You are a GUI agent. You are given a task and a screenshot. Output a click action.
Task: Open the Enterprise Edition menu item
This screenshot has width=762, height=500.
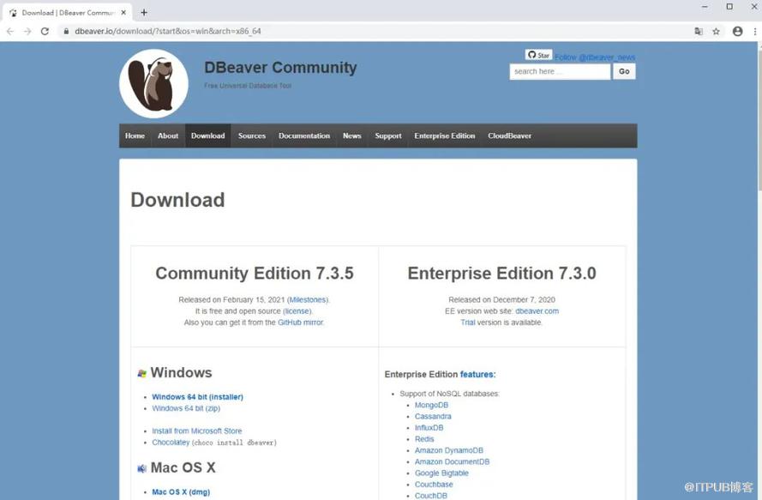coord(445,136)
